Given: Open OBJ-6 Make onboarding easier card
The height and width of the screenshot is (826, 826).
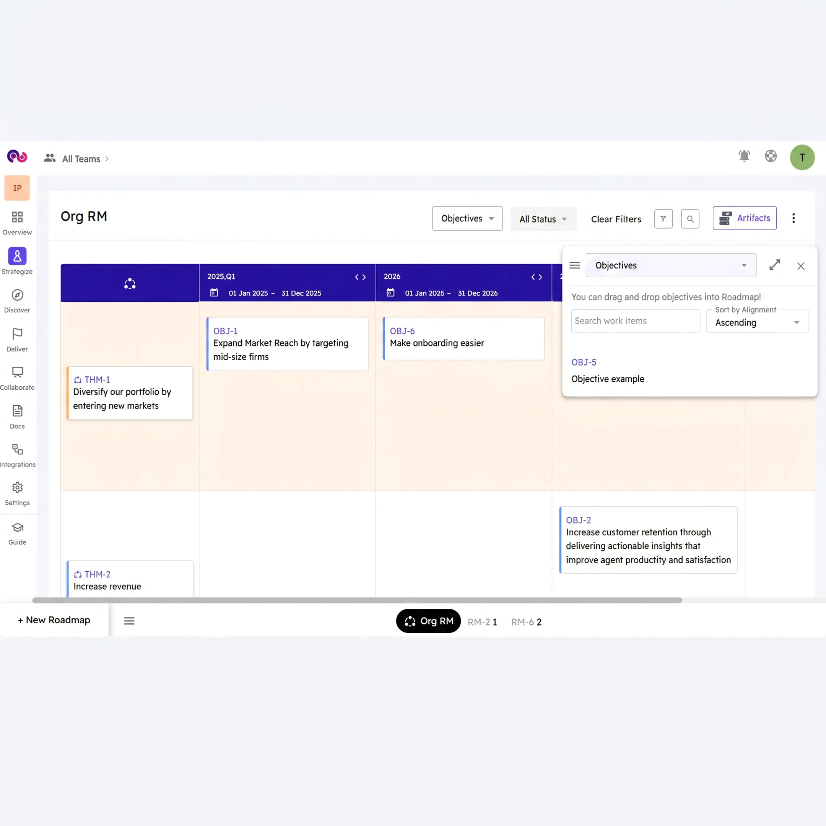Looking at the screenshot, I should pyautogui.click(x=463, y=338).
